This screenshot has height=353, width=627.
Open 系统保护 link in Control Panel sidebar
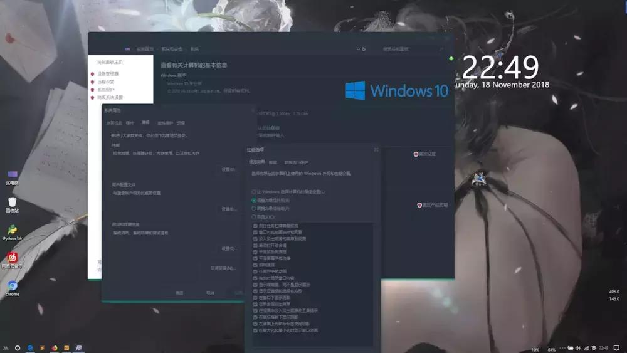pos(106,90)
